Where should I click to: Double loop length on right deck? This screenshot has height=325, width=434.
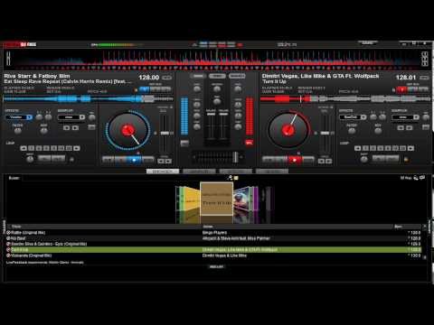[410, 148]
